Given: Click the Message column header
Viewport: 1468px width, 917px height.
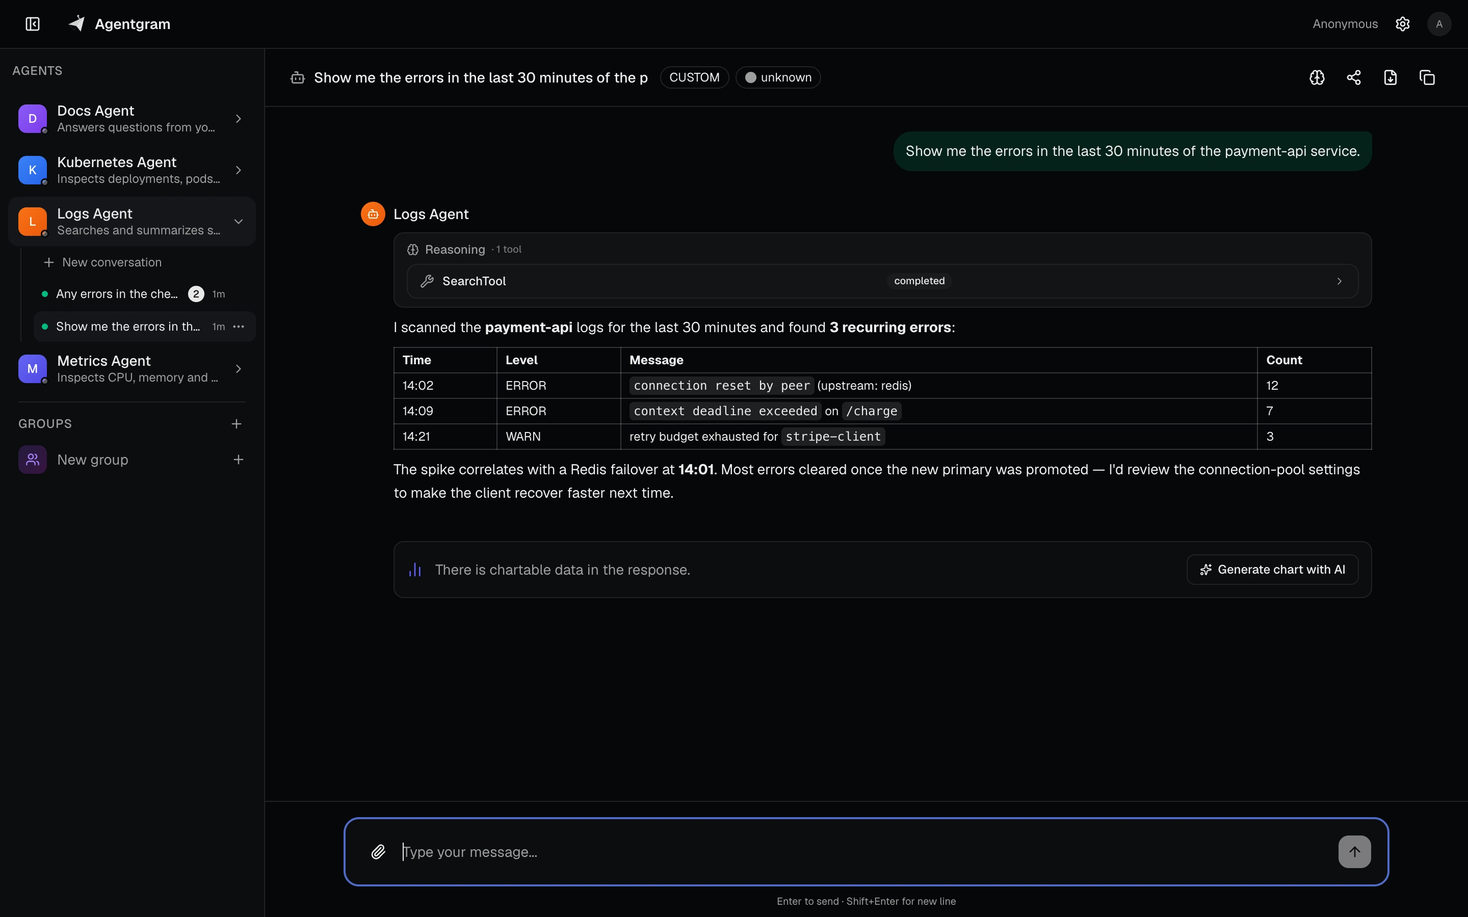Looking at the screenshot, I should (x=939, y=360).
